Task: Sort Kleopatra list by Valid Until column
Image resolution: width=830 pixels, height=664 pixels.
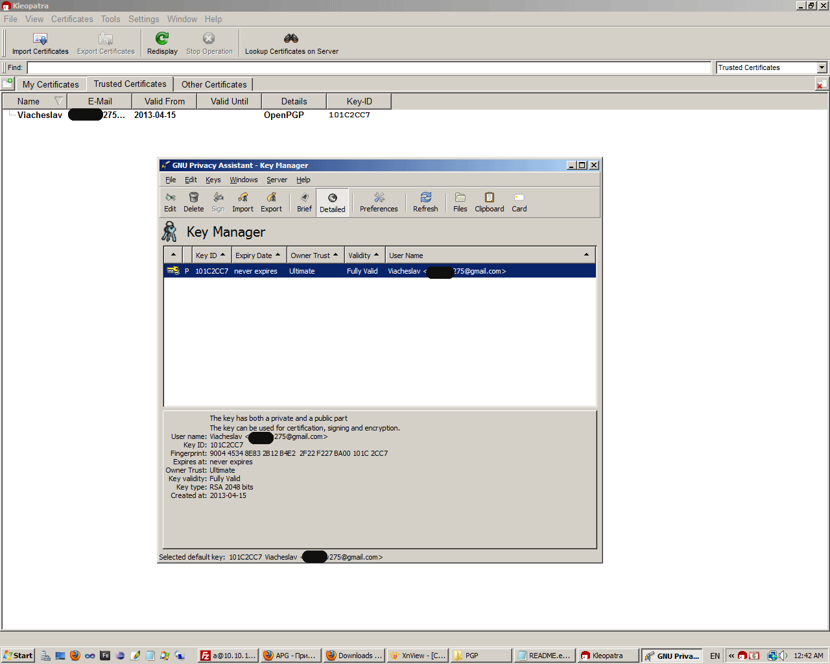Action: pyautogui.click(x=230, y=101)
